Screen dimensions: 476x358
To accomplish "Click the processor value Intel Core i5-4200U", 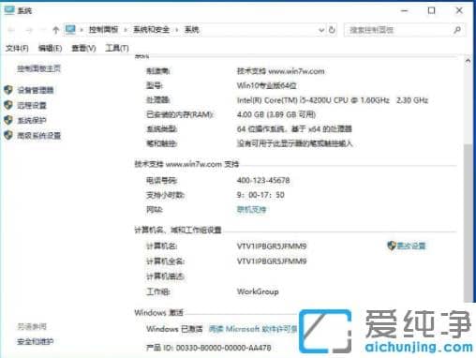I will [333, 100].
